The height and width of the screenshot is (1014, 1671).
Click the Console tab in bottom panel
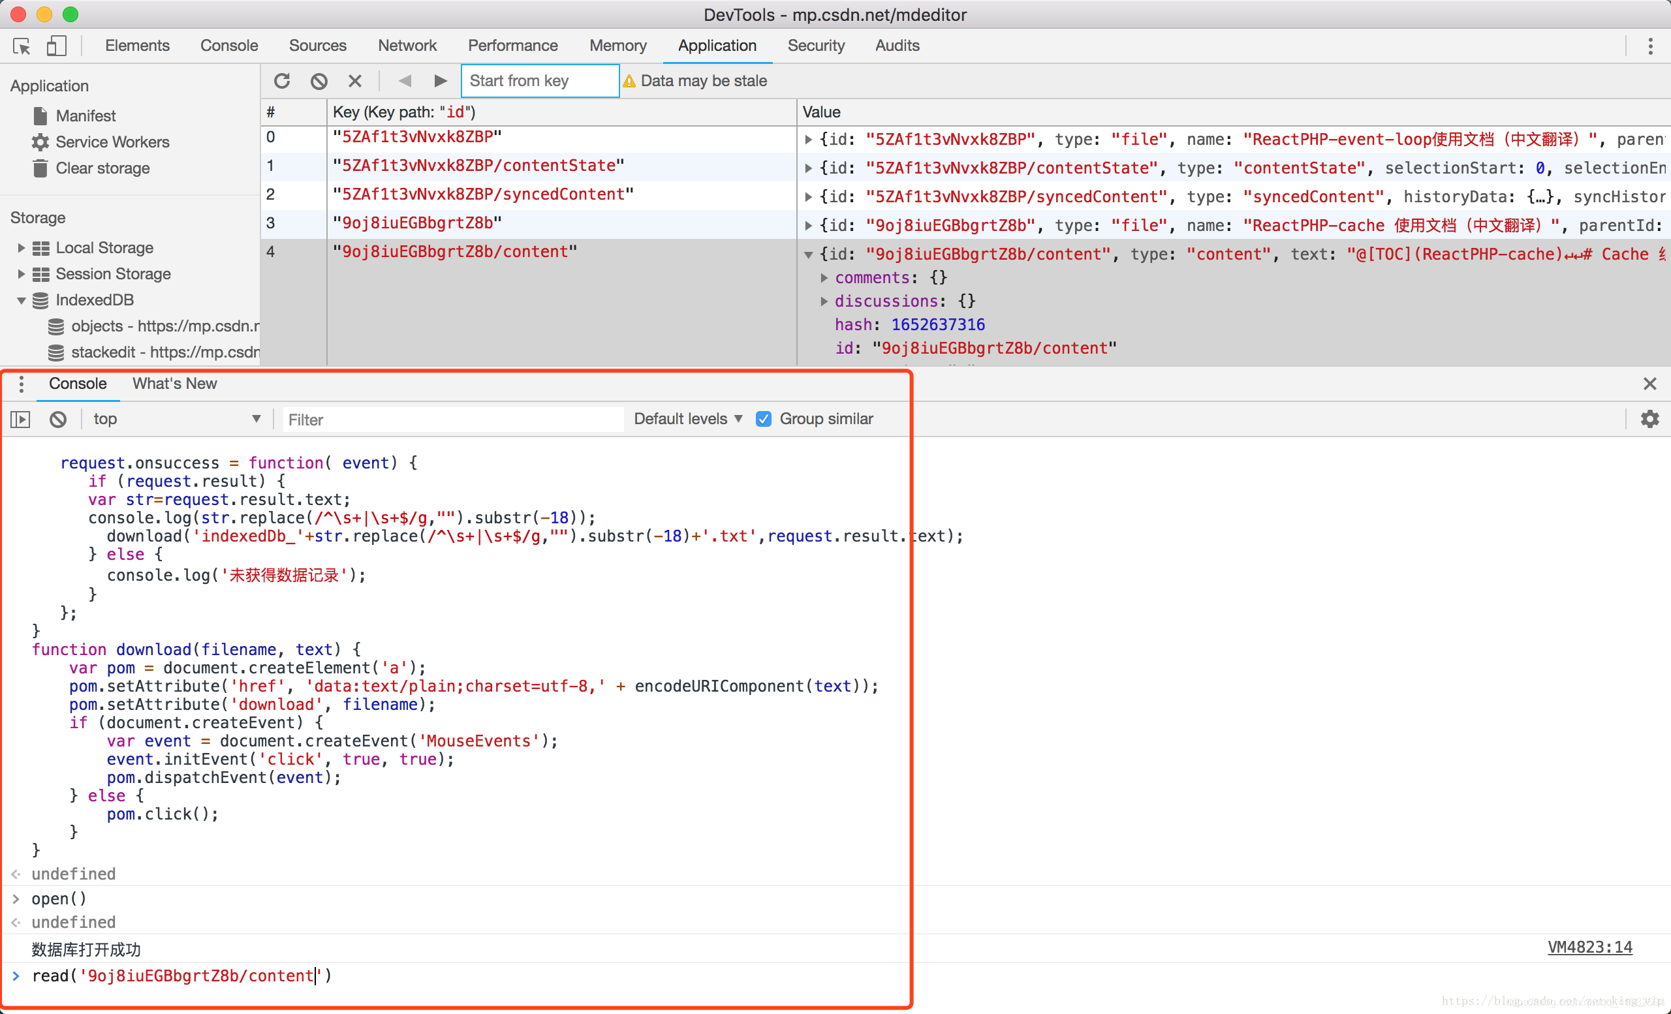(x=78, y=384)
